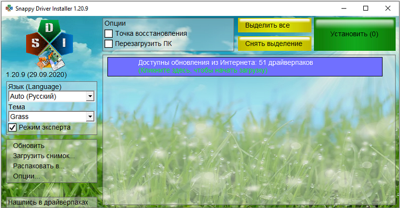The width and height of the screenshot is (400, 208).
Task: Enable the Точка восстановления checkbox
Action: click(x=109, y=33)
